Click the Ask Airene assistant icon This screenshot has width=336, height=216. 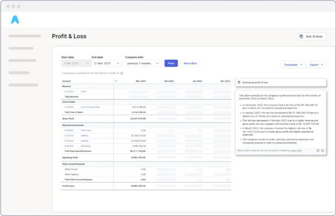(x=301, y=36)
